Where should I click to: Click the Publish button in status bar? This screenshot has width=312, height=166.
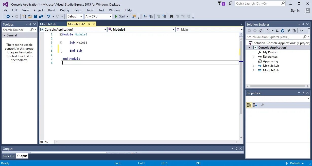295,163
